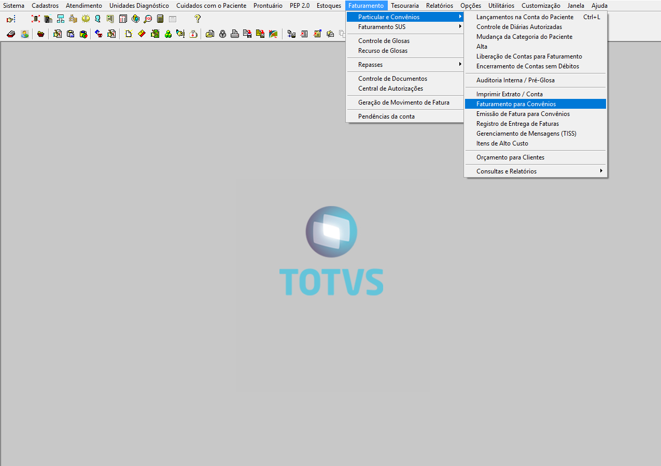The height and width of the screenshot is (466, 661).
Task: Open the Tesouraria menu
Action: [x=405, y=6]
